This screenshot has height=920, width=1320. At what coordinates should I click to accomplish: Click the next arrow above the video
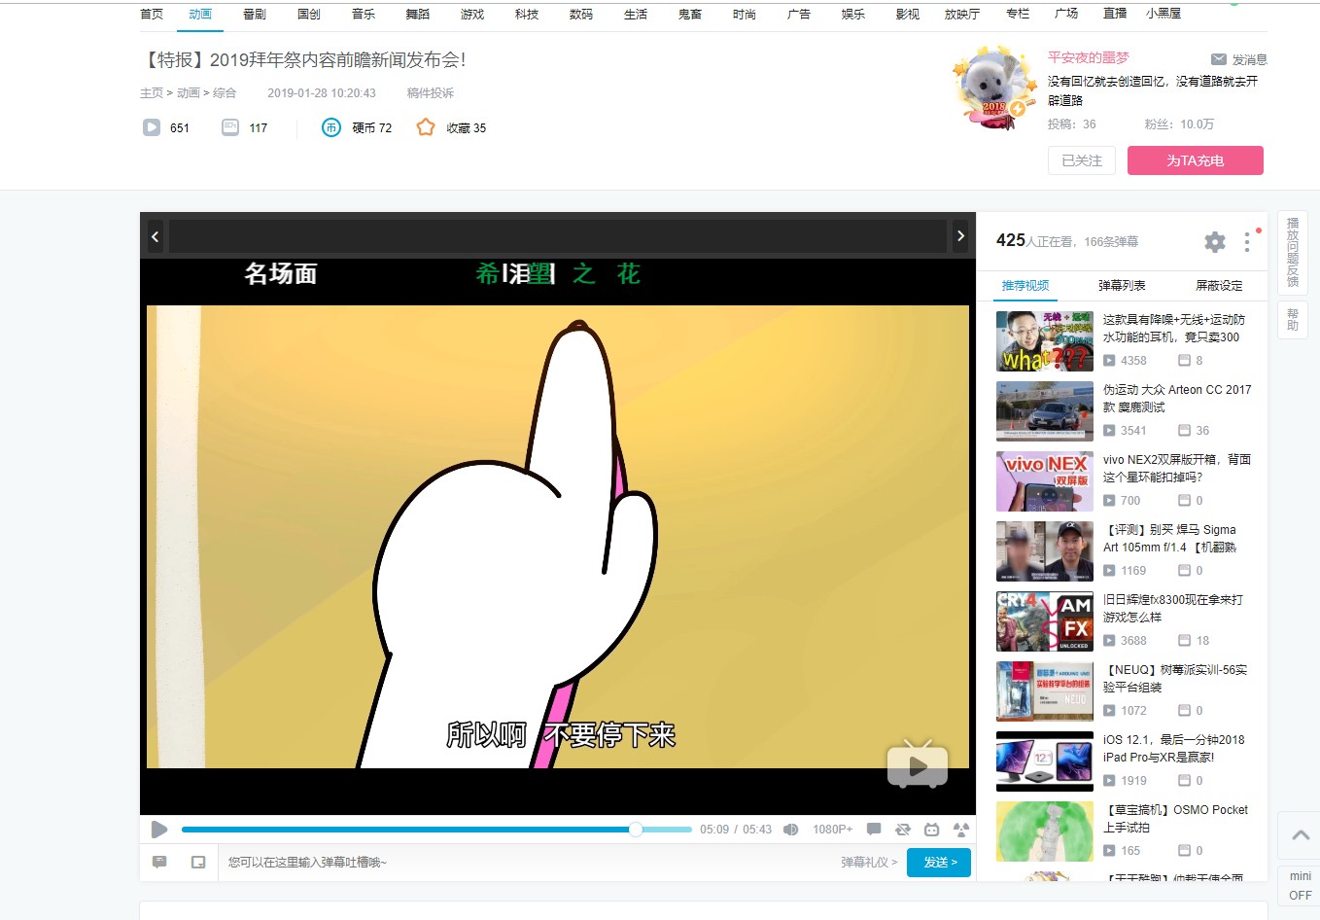click(x=960, y=235)
